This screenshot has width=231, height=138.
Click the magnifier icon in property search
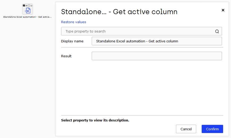pos(217,31)
